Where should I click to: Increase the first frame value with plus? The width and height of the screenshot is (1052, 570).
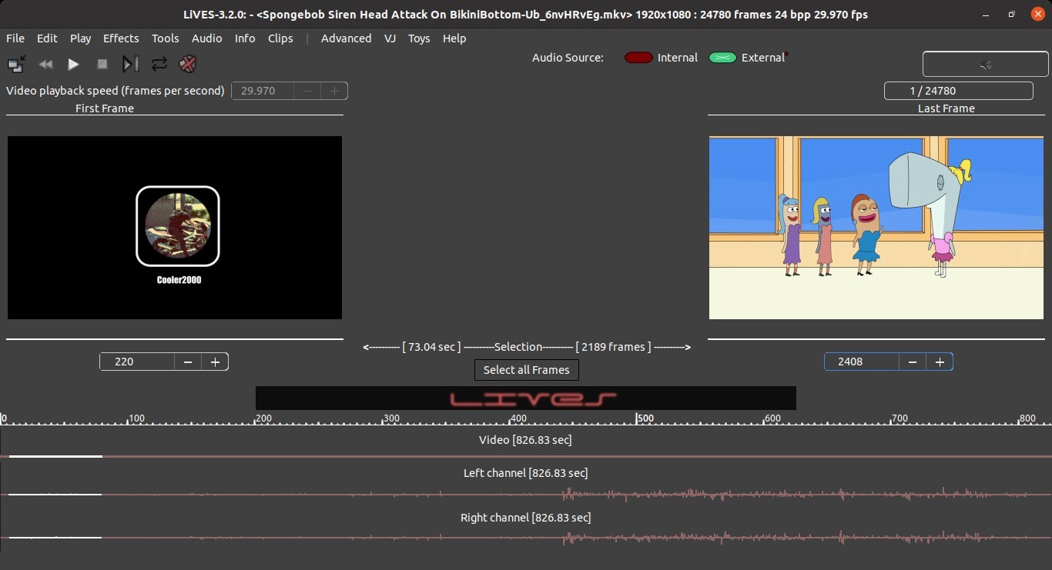[215, 362]
